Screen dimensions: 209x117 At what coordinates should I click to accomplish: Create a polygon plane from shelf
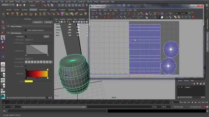tap(26, 14)
